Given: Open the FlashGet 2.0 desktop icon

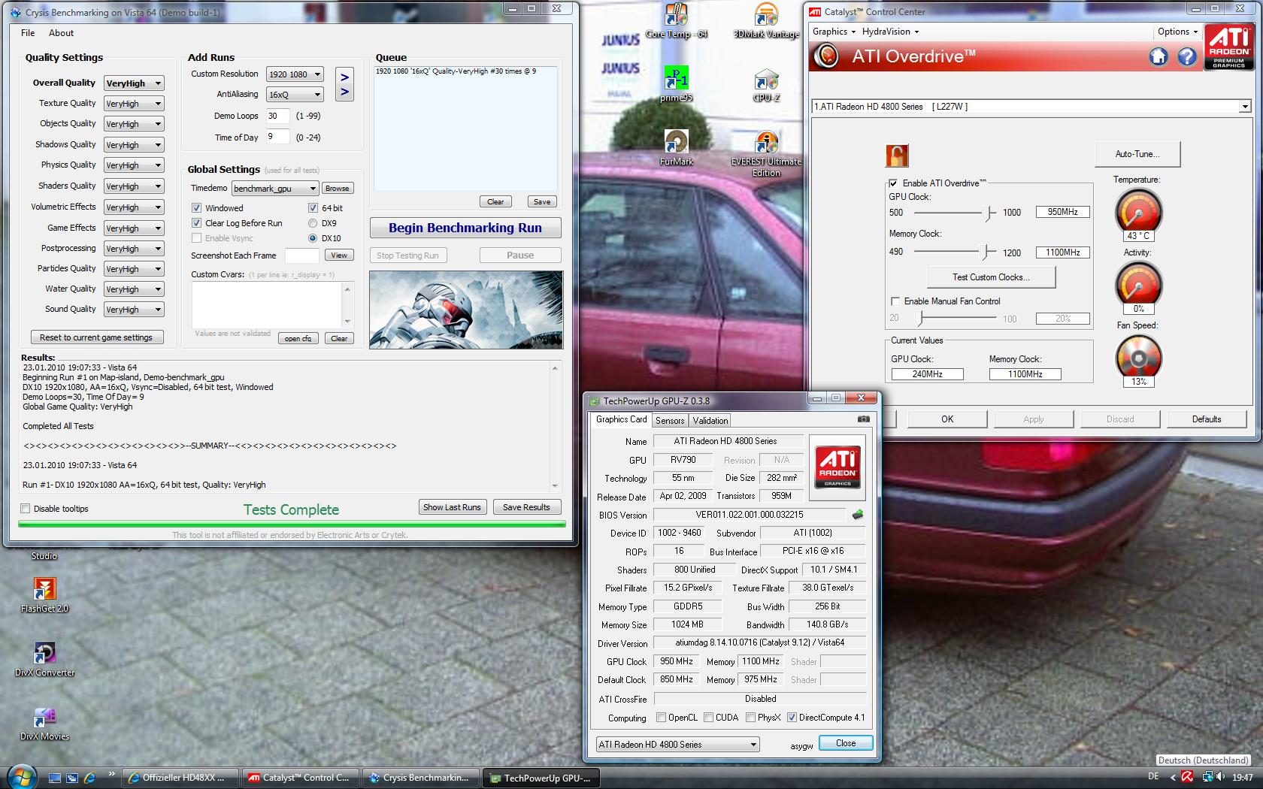Looking at the screenshot, I should tap(44, 595).
